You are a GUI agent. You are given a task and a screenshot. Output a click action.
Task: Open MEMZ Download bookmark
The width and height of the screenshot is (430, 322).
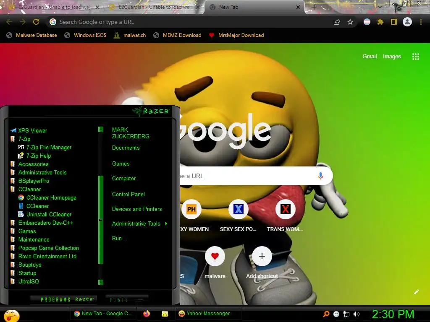tap(178, 35)
